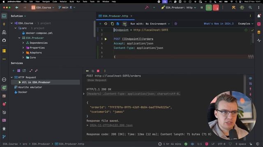
Task: Open the Services tool window icon
Action: pos(4,88)
